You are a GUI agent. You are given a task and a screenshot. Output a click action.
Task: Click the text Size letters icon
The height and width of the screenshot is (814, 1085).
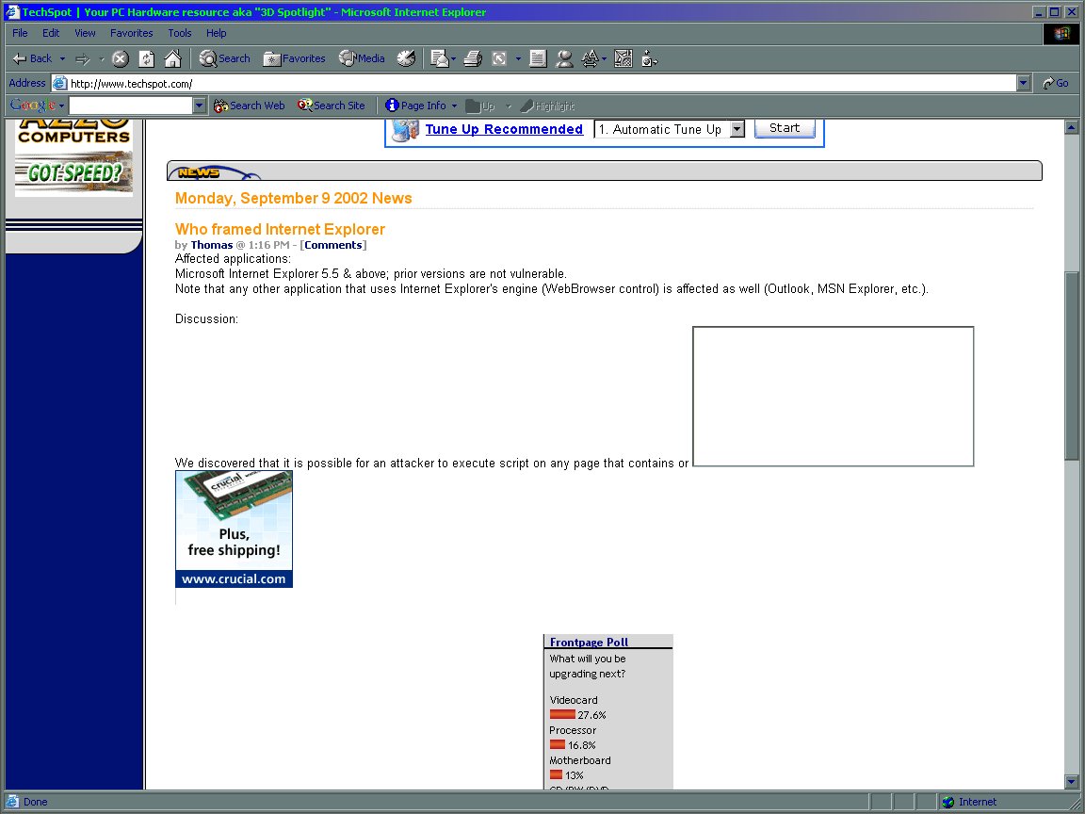[x=590, y=58]
